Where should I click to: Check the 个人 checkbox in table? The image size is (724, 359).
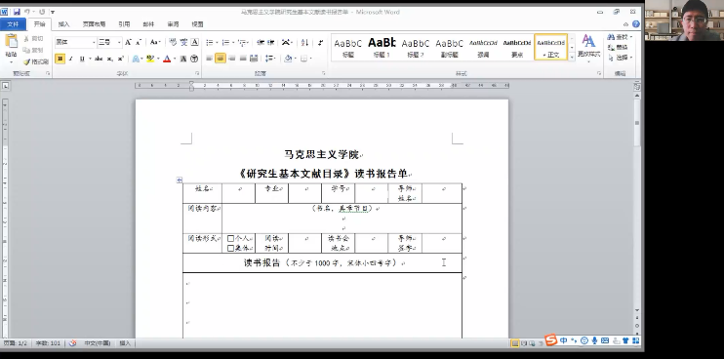coord(230,239)
